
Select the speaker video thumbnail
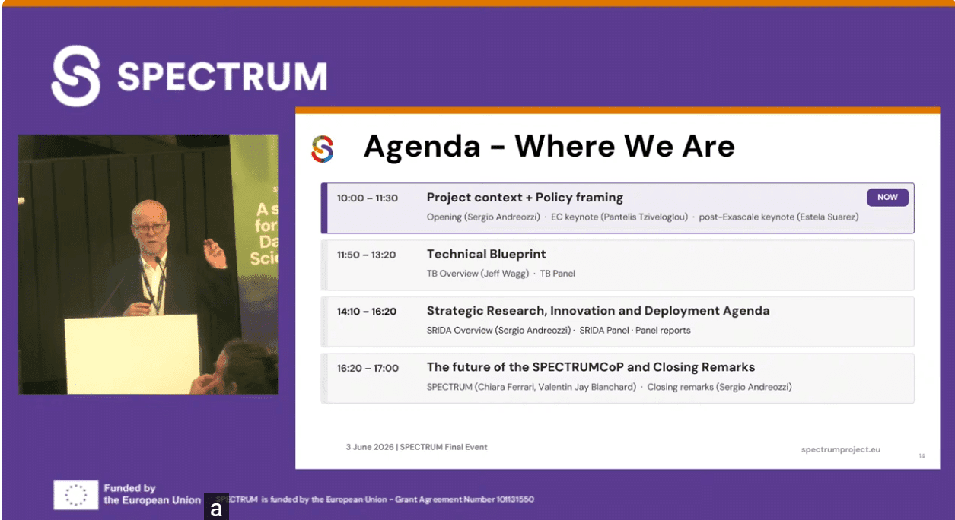pos(148,265)
